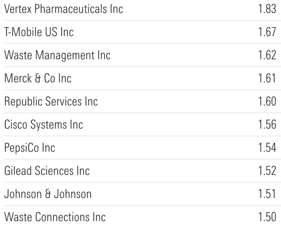
Task: Click the Gilead Sciences Inc name
Action: pos(47,171)
